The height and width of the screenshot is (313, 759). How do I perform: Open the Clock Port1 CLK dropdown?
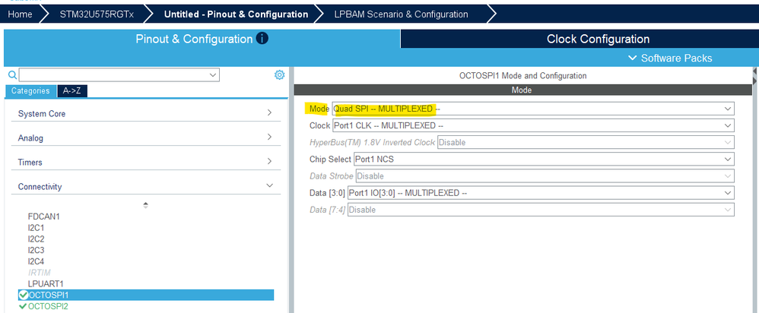(533, 126)
